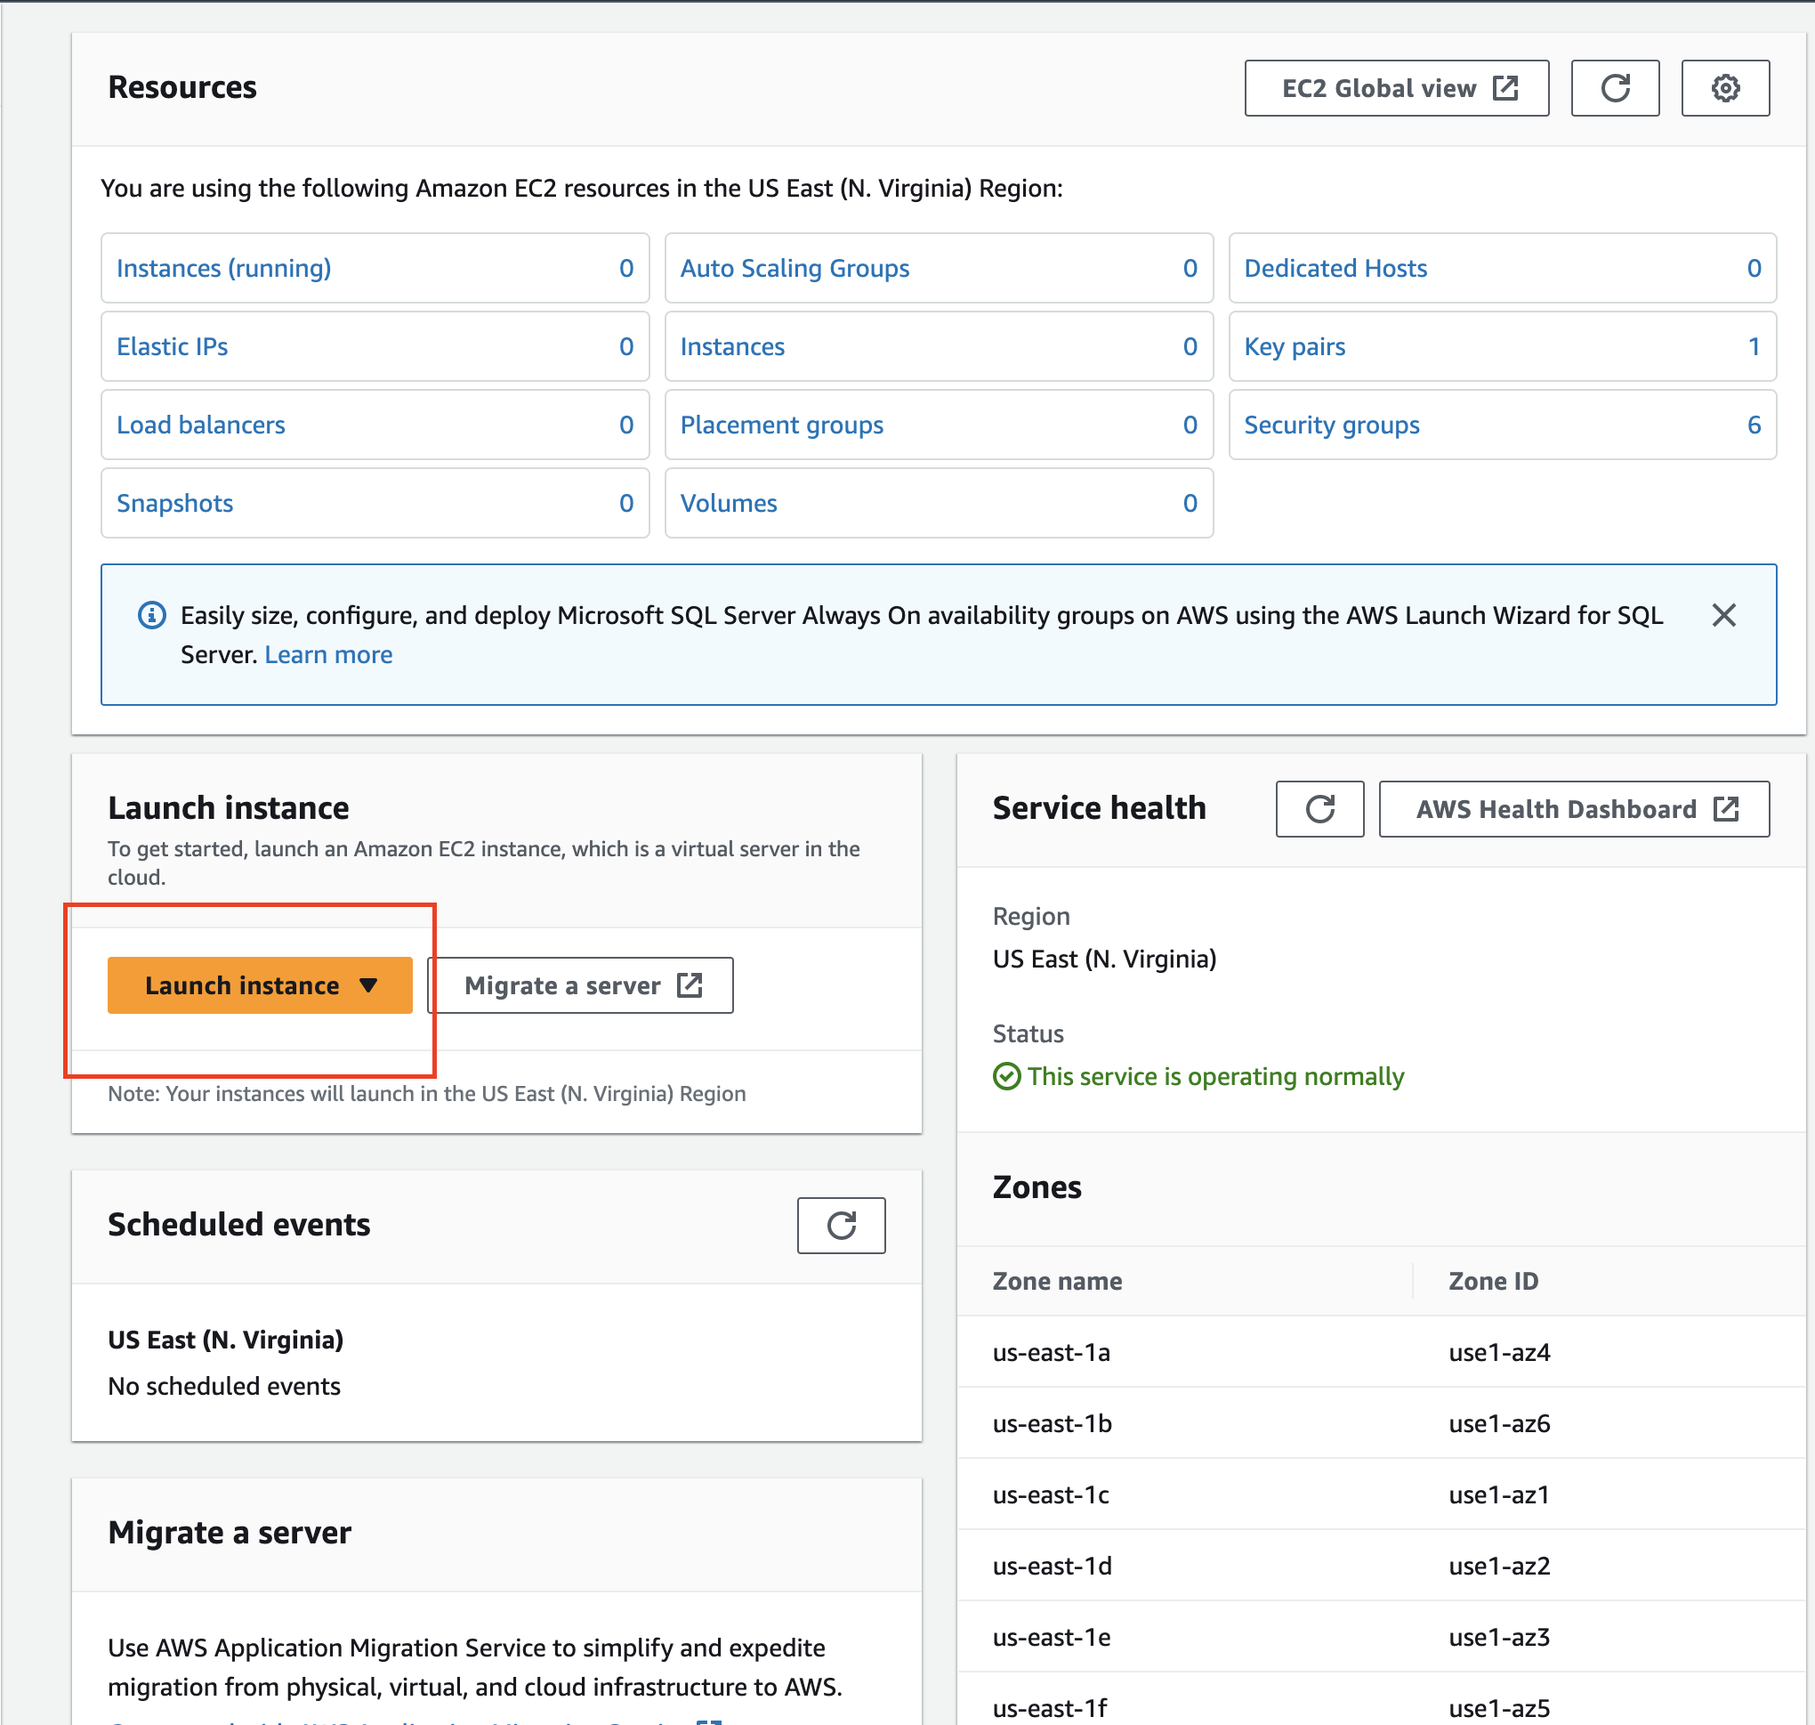Open Dedicated Hosts resource tile
Screen dimensions: 1815x1725
(1335, 269)
